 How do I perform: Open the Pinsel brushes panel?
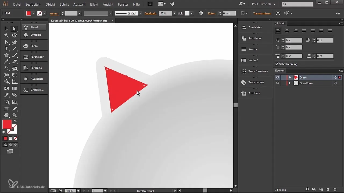[x=34, y=27]
